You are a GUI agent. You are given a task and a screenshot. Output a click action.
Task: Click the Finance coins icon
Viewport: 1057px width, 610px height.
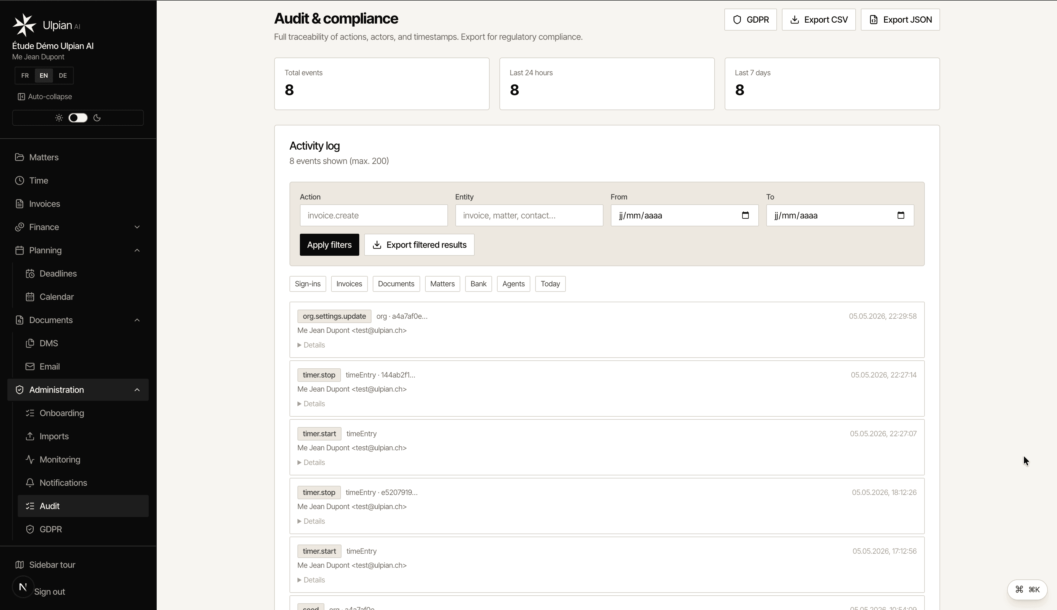click(x=19, y=227)
